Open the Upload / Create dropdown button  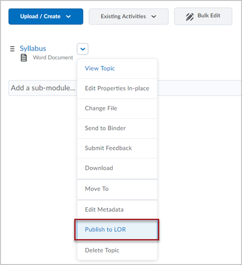(46, 16)
